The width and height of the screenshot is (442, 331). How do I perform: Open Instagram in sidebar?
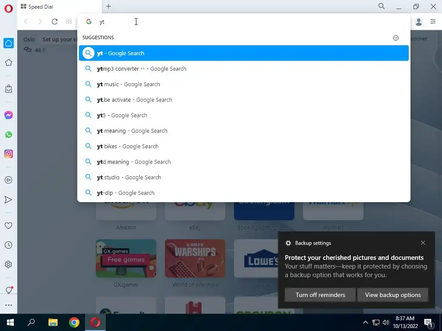coord(9,154)
